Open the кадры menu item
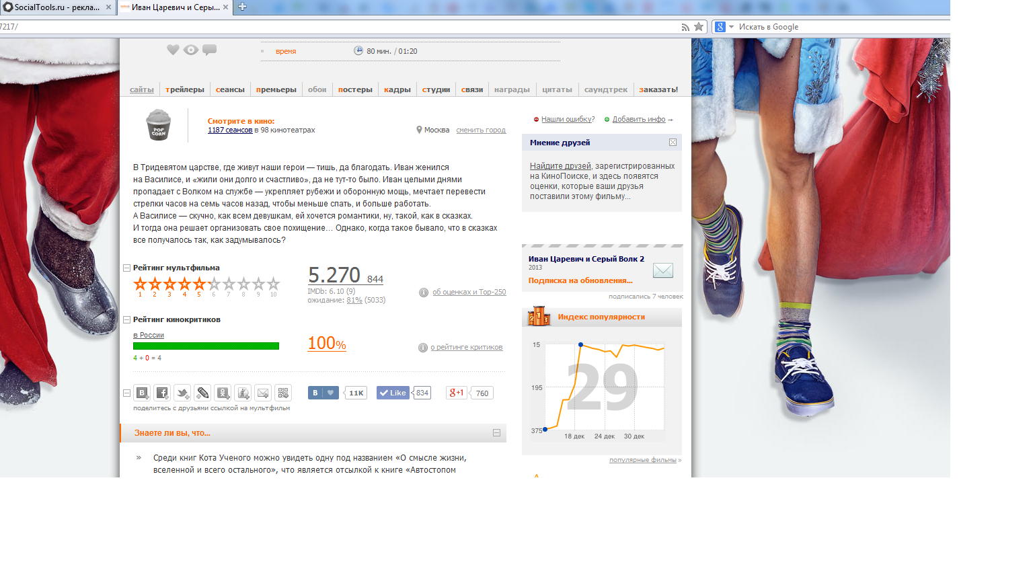This screenshot has width=1033, height=581. [397, 89]
